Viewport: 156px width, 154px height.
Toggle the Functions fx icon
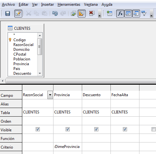click(x=120, y=13)
